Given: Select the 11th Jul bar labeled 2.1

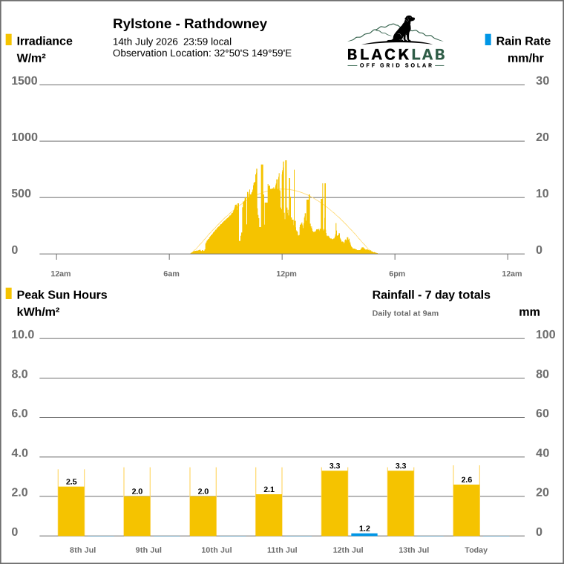Looking at the screenshot, I should point(269,515).
